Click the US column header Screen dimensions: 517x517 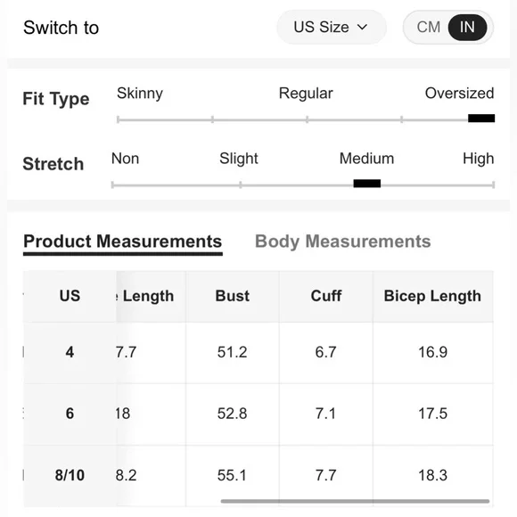click(70, 296)
